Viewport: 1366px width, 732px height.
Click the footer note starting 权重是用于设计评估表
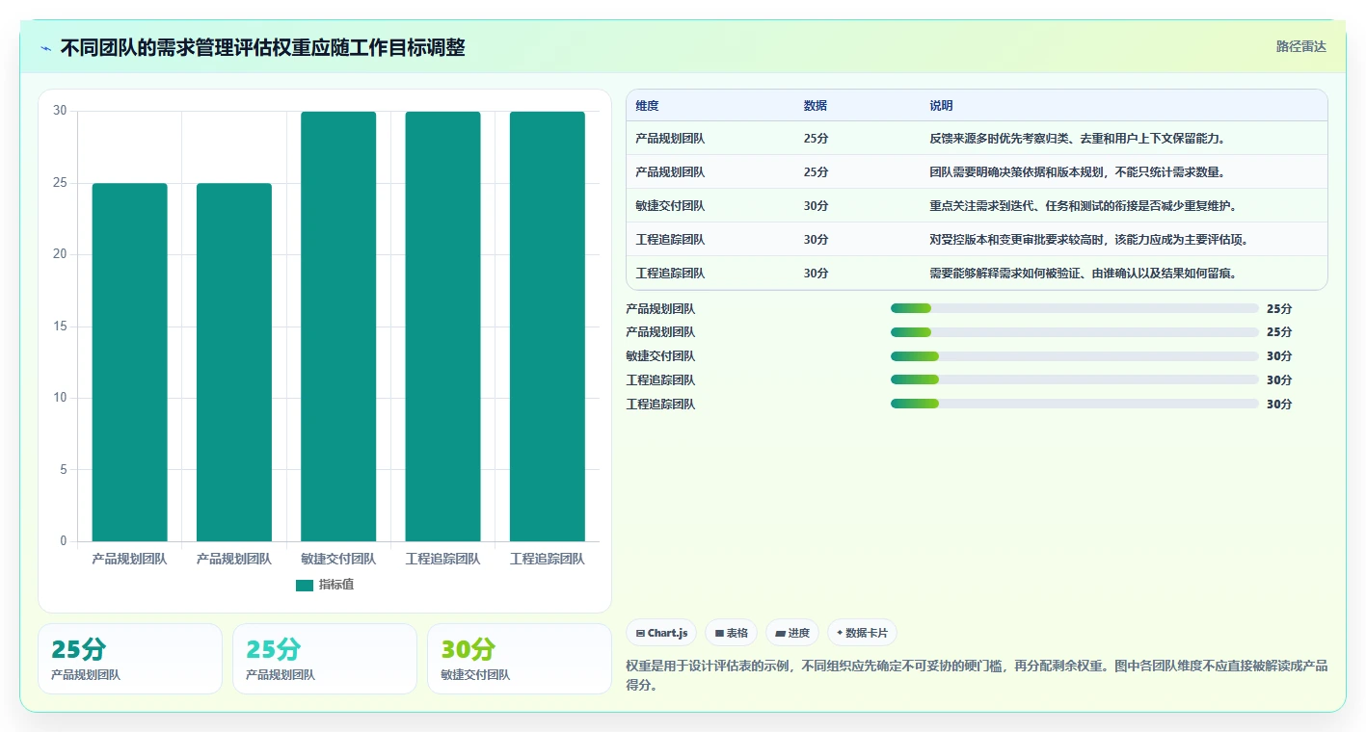click(977, 675)
